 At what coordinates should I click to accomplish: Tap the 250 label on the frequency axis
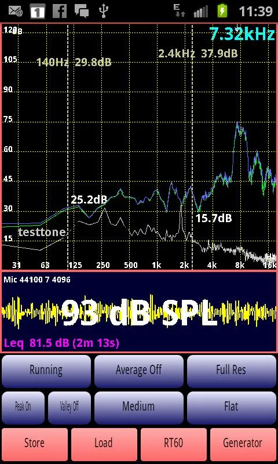click(103, 265)
